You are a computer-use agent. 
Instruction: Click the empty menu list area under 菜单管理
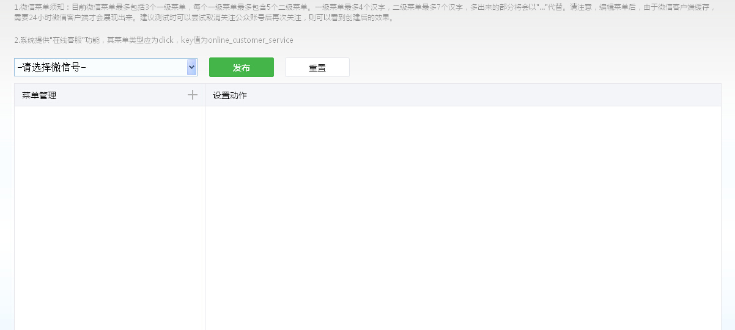(x=110, y=214)
